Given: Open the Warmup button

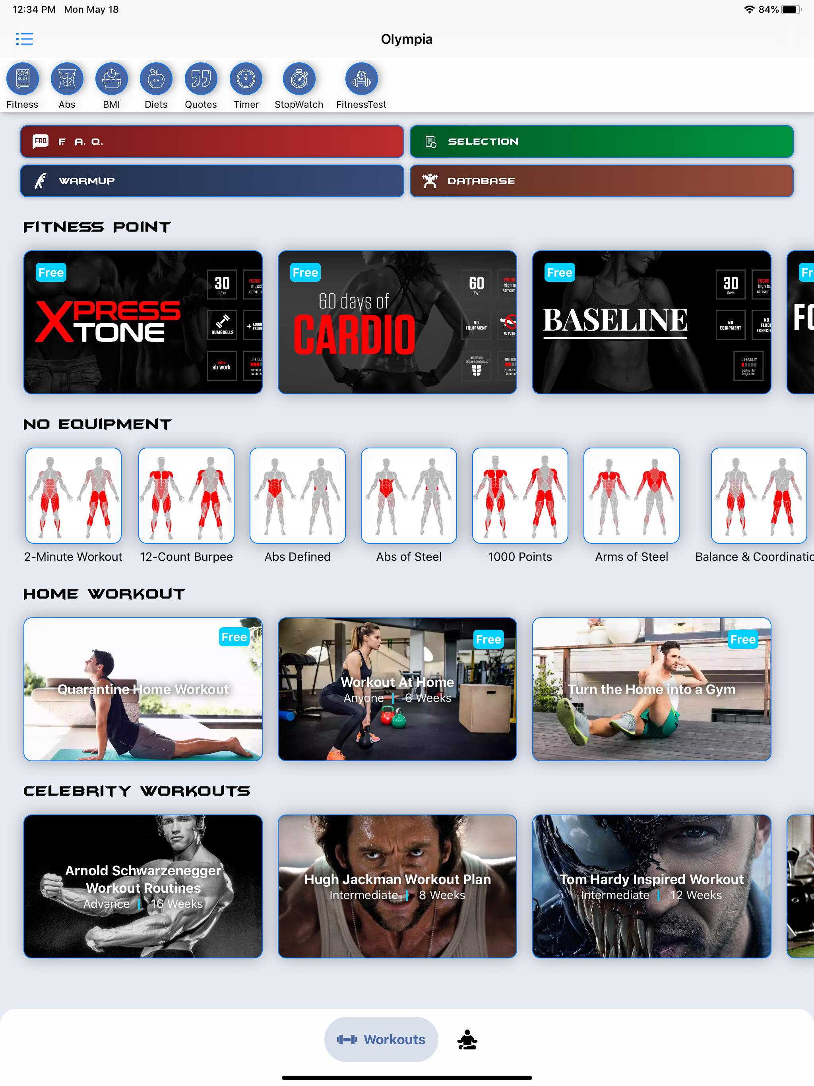Looking at the screenshot, I should 212,181.
